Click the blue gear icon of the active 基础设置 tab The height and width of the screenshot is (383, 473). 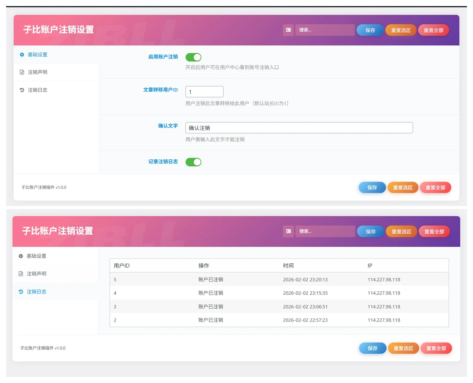coord(22,55)
